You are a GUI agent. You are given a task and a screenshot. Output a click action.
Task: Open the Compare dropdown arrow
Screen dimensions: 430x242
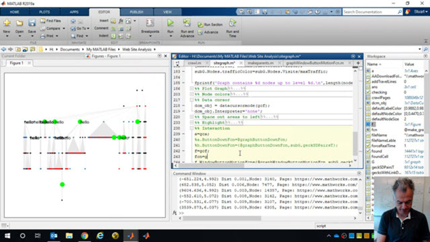[x=63, y=29]
